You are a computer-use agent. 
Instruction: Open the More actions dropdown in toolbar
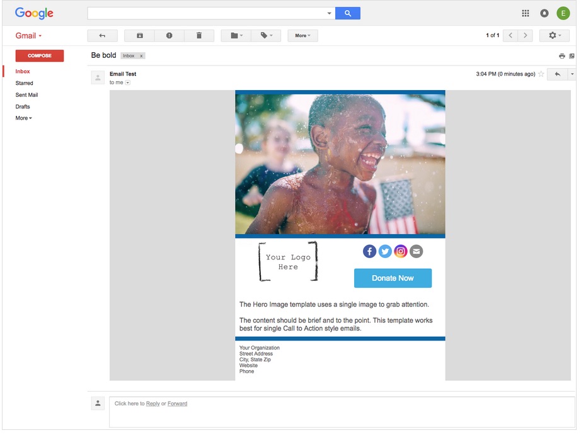[x=302, y=35]
